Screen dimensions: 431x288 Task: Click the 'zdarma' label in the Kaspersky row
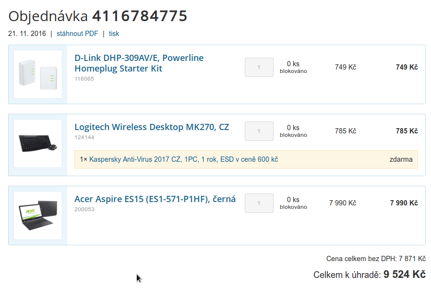tap(401, 159)
